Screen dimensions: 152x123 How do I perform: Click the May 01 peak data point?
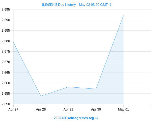click(123, 16)
